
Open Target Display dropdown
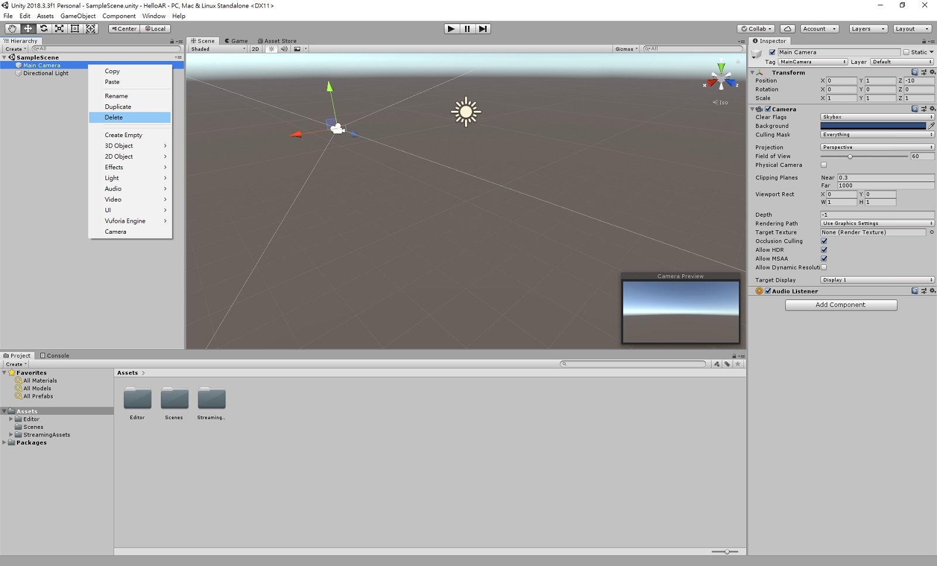click(877, 280)
